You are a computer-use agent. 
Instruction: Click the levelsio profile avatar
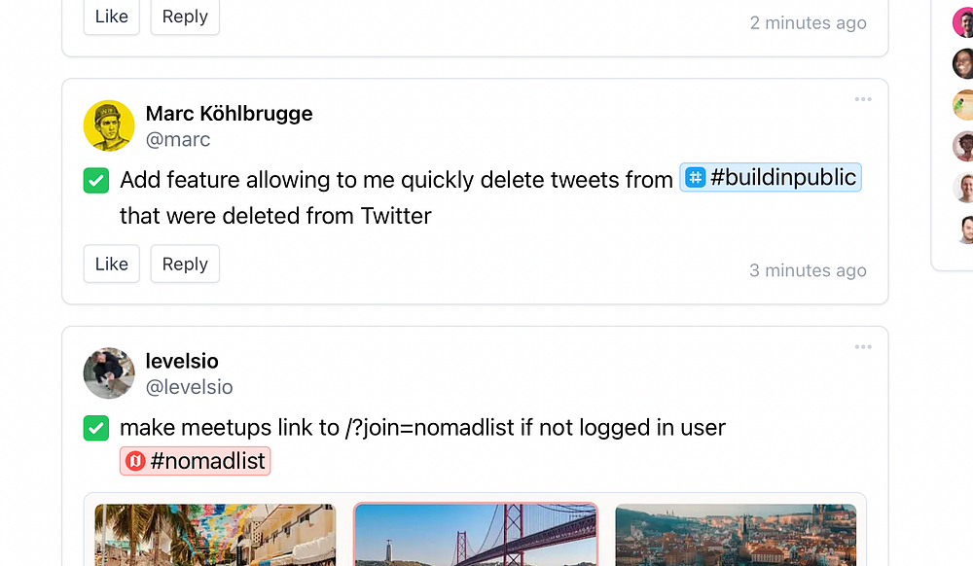pyautogui.click(x=109, y=373)
